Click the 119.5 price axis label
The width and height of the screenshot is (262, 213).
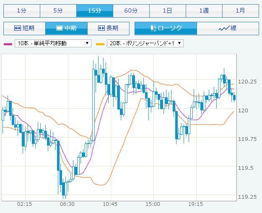click(246, 168)
